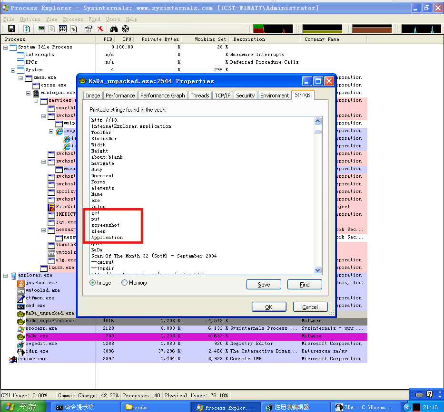This screenshot has height=412, width=444.
Task: Click the Refresh Now toolbar icon
Action: (27, 29)
